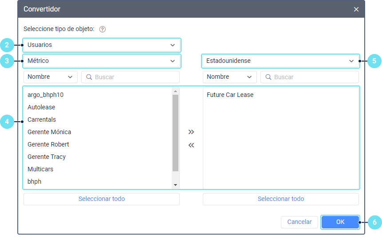Click the help question mark icon
This screenshot has height=243, width=382.
[x=102, y=29]
